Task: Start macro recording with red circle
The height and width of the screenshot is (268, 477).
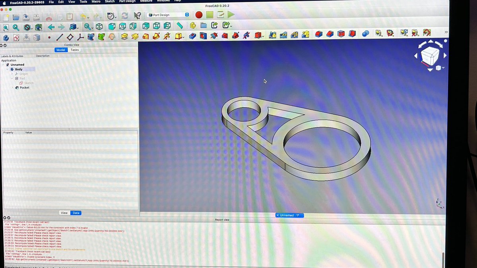Action: (199, 15)
